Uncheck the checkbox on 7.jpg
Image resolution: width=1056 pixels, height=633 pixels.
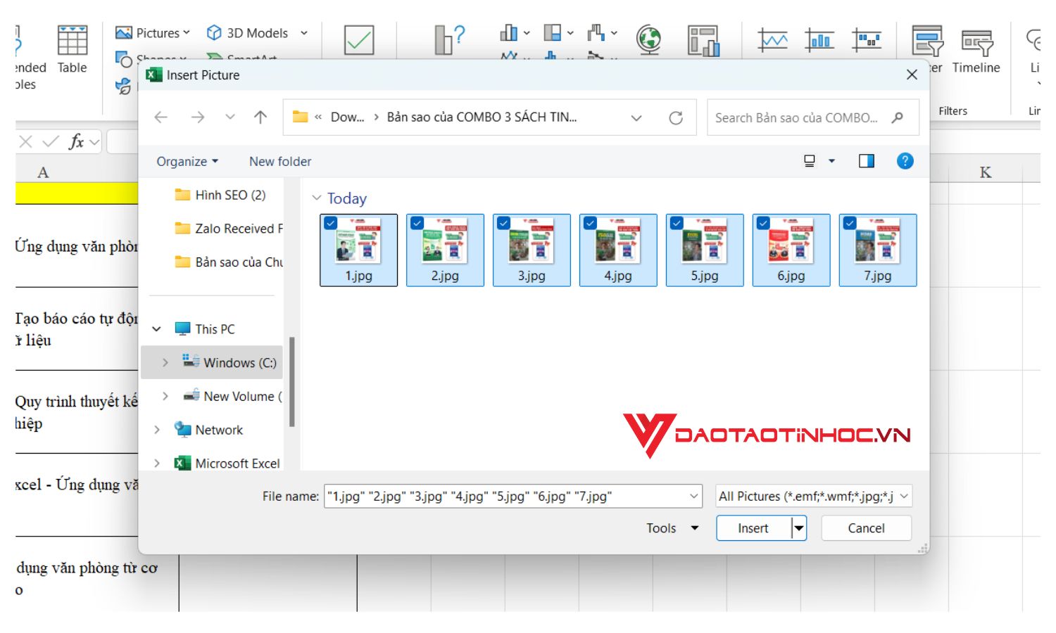(850, 223)
